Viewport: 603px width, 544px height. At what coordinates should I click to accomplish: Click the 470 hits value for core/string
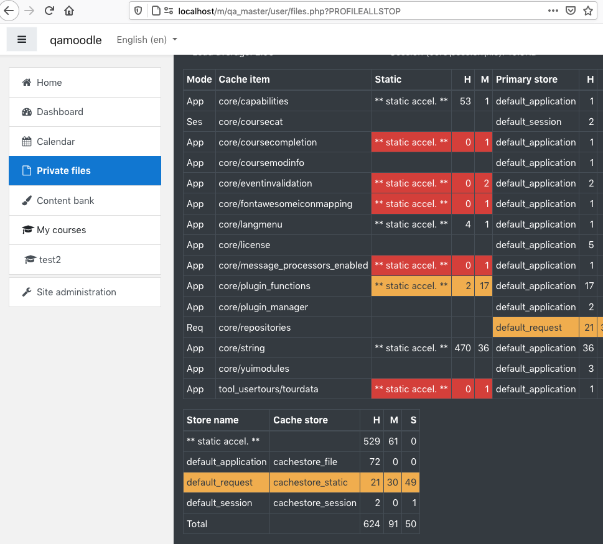(462, 348)
